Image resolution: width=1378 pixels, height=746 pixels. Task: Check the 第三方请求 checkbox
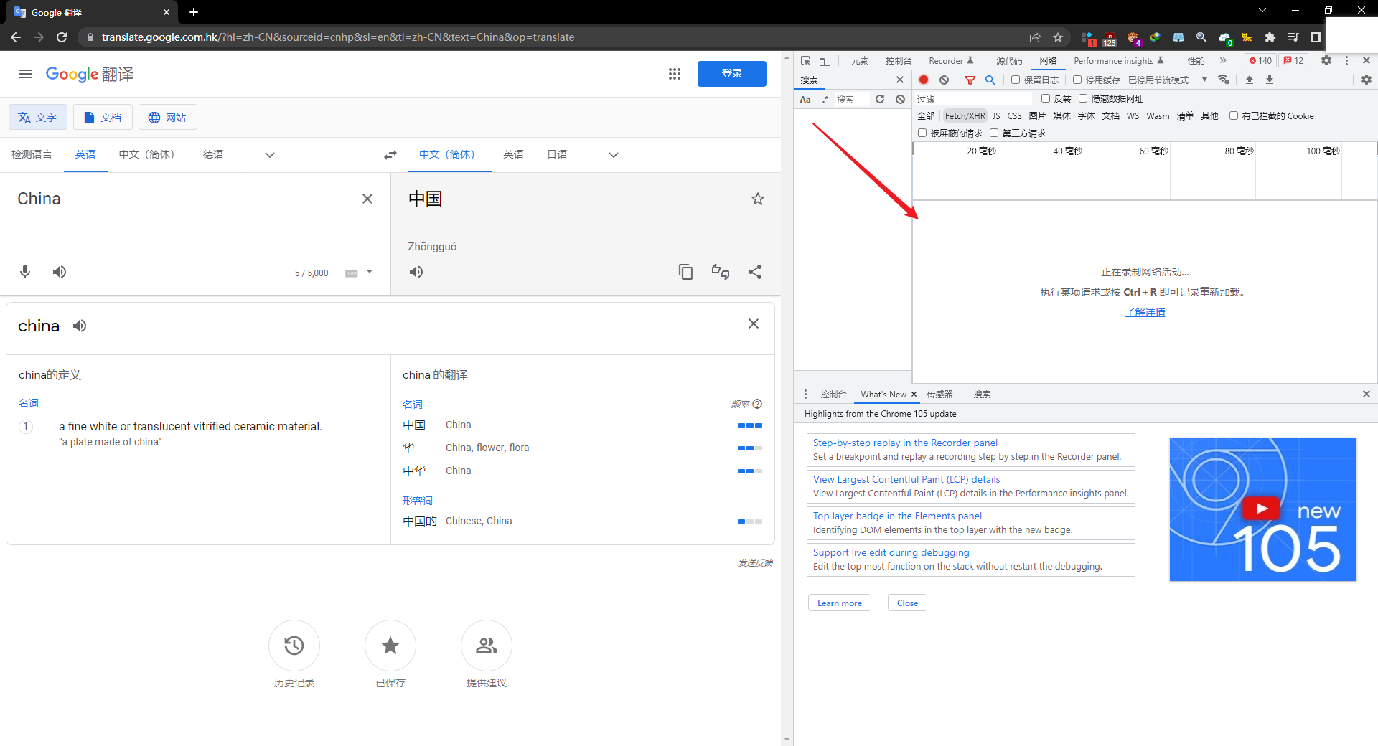(x=994, y=133)
